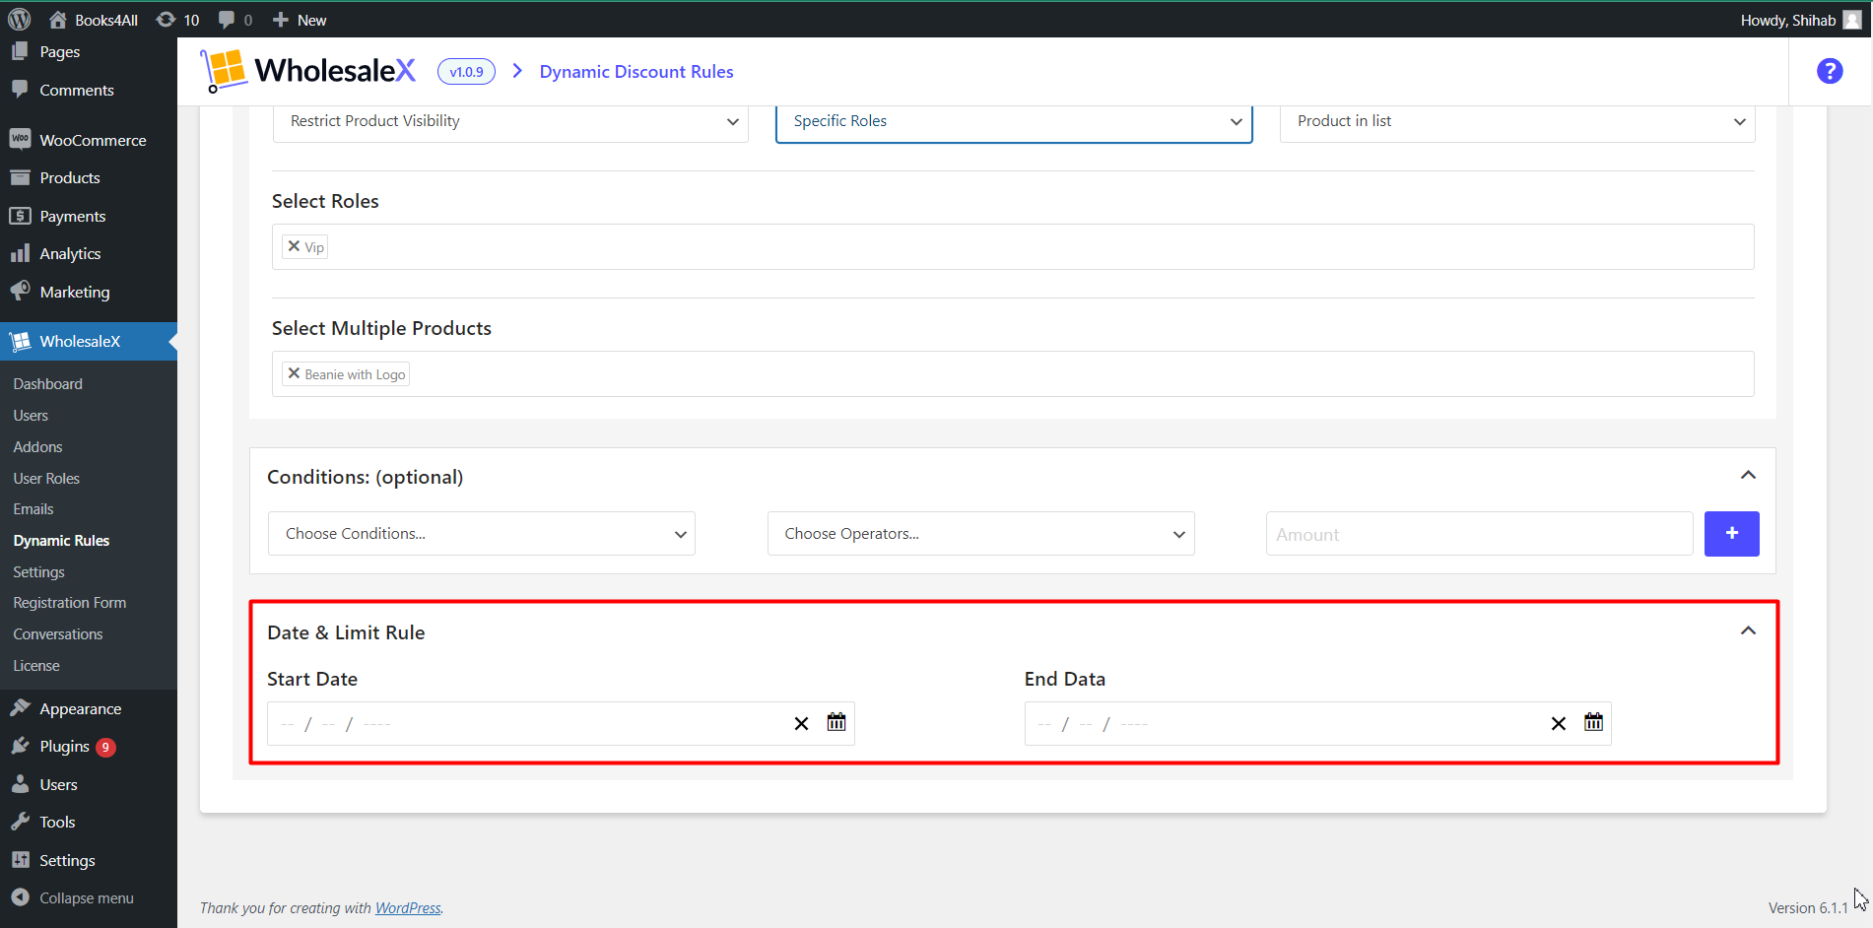This screenshot has height=928, width=1873.
Task: Open the Tools wrench icon
Action: (x=20, y=822)
